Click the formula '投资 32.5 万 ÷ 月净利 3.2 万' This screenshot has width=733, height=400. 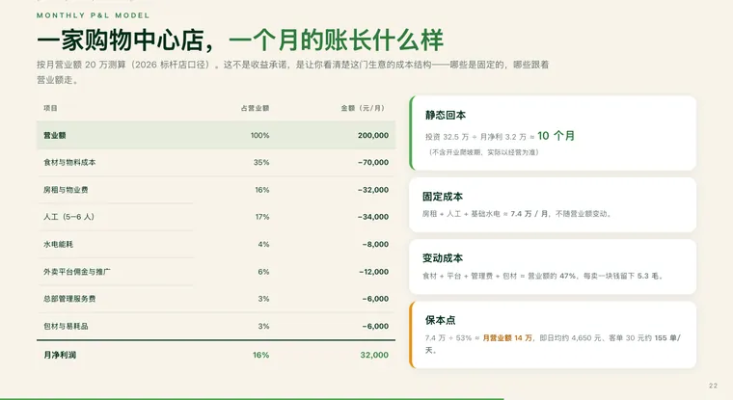[x=475, y=137]
